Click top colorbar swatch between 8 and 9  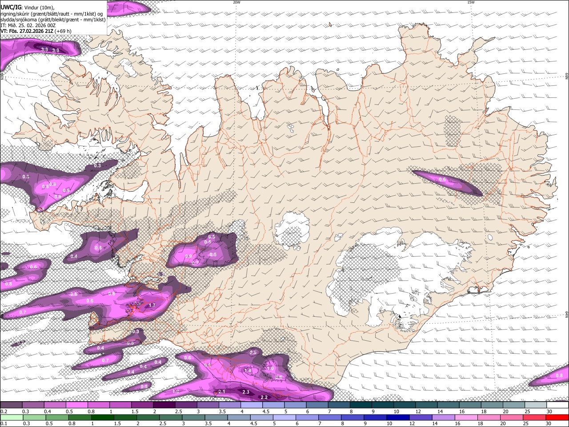361,405
